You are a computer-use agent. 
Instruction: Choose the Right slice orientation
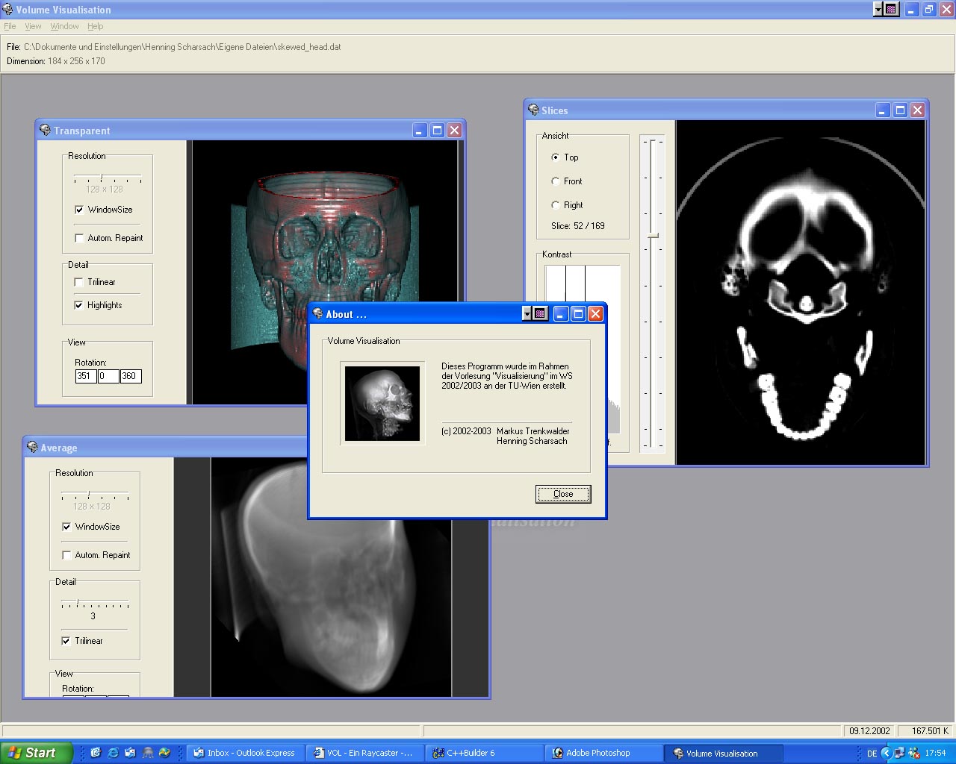coord(555,205)
